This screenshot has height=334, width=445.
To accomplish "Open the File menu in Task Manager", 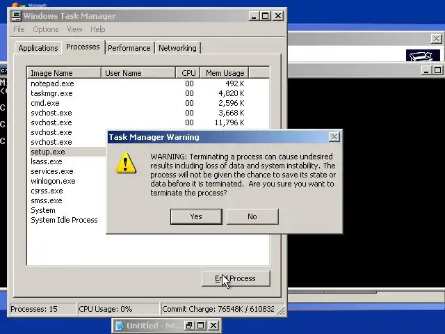I will click(19, 29).
